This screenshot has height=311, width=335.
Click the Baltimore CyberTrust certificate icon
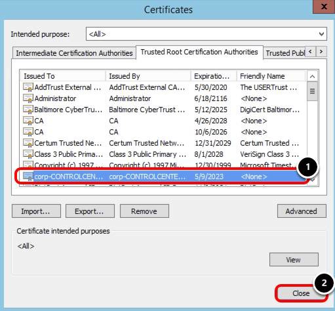28,110
